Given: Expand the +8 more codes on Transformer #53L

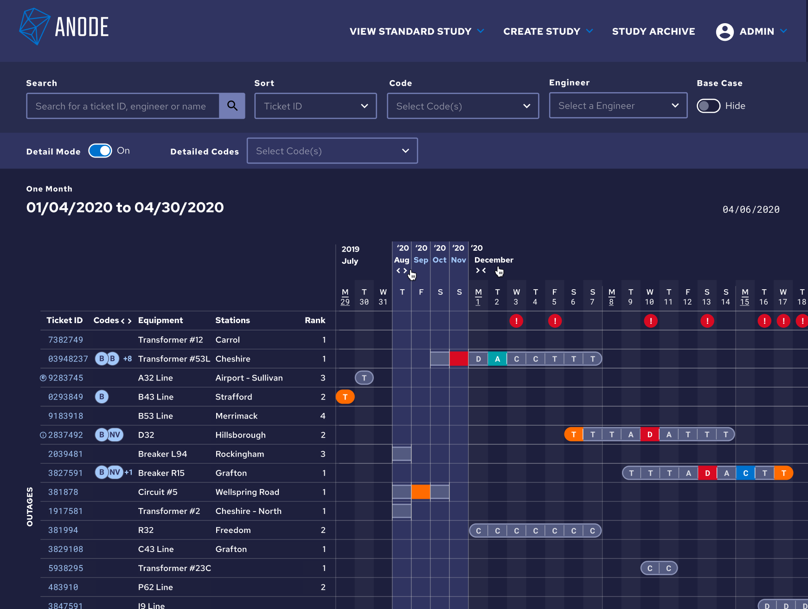Looking at the screenshot, I should coord(128,359).
